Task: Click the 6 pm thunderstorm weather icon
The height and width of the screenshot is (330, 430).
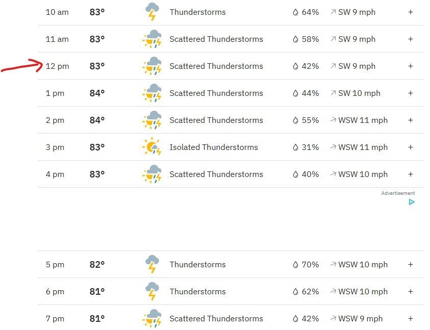Action: [x=151, y=291]
